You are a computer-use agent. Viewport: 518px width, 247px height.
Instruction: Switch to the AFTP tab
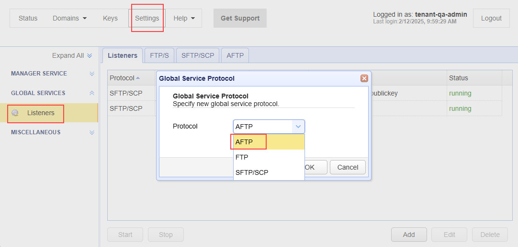click(235, 55)
